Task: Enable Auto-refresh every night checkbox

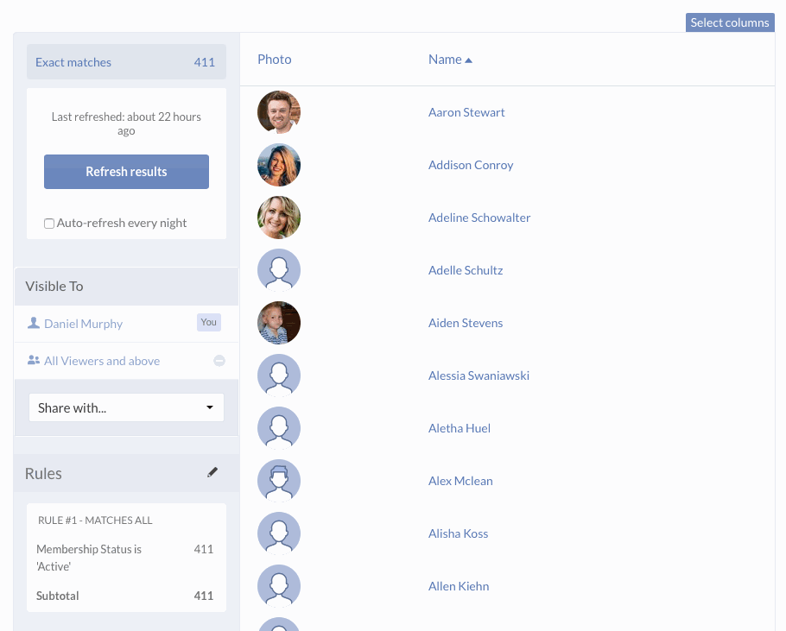Action: (49, 224)
